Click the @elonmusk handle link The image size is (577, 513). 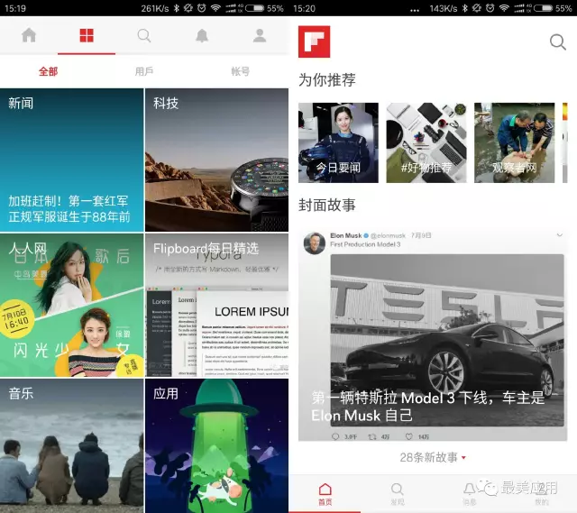point(388,235)
